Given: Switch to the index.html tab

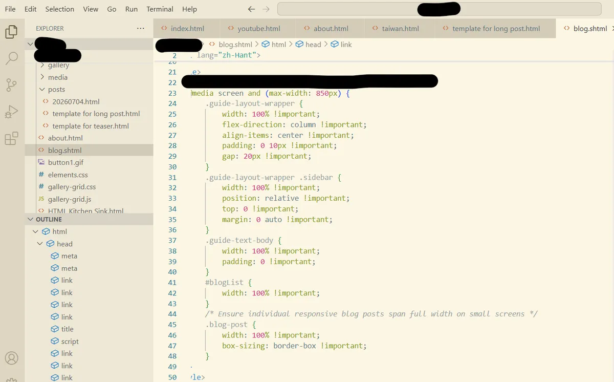Looking at the screenshot, I should [x=187, y=29].
